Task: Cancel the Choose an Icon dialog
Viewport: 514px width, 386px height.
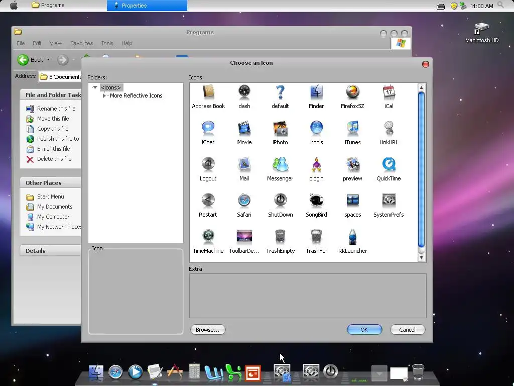Action: coord(408,330)
